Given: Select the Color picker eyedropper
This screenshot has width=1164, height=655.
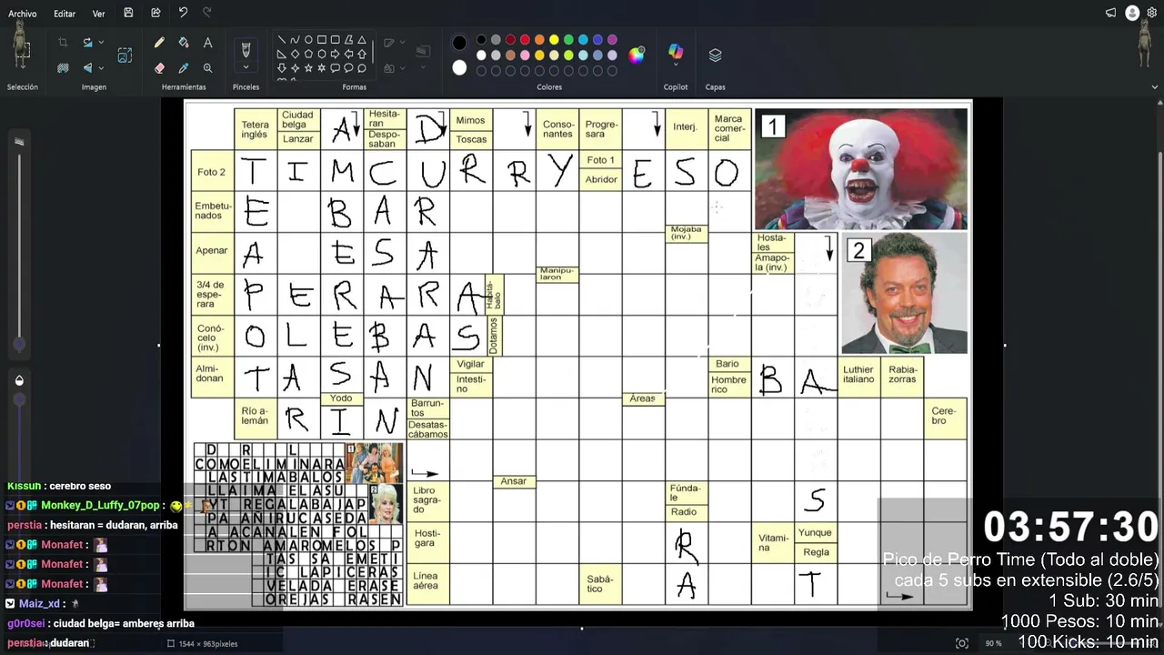Looking at the screenshot, I should [x=184, y=67].
